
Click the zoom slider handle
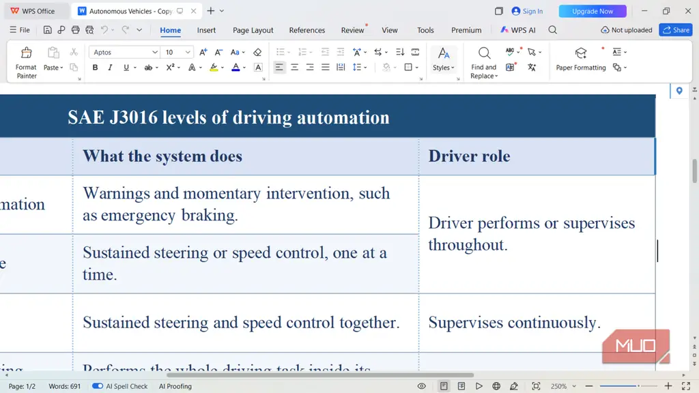pyautogui.click(x=638, y=386)
